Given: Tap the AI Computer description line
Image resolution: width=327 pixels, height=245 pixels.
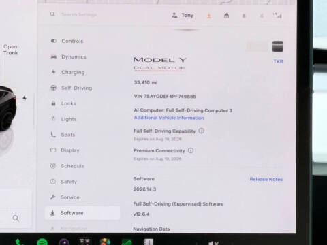Looking at the screenshot, I should [x=183, y=110].
